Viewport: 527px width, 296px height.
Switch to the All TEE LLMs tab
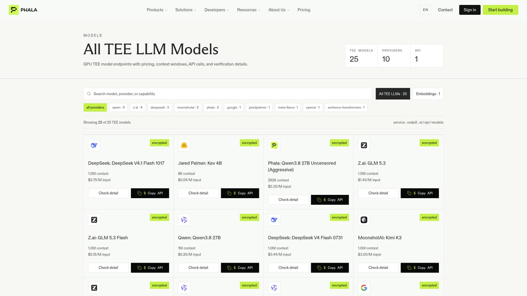(393, 94)
